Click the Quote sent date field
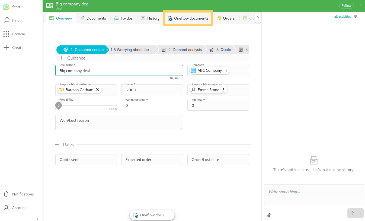This screenshot has height=221, width=365. [x=86, y=160]
